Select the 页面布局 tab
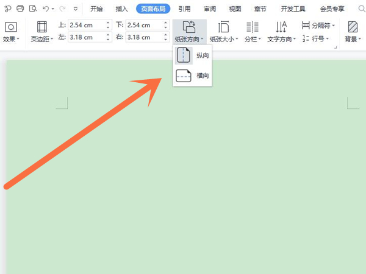The width and height of the screenshot is (366, 274). pyautogui.click(x=153, y=9)
